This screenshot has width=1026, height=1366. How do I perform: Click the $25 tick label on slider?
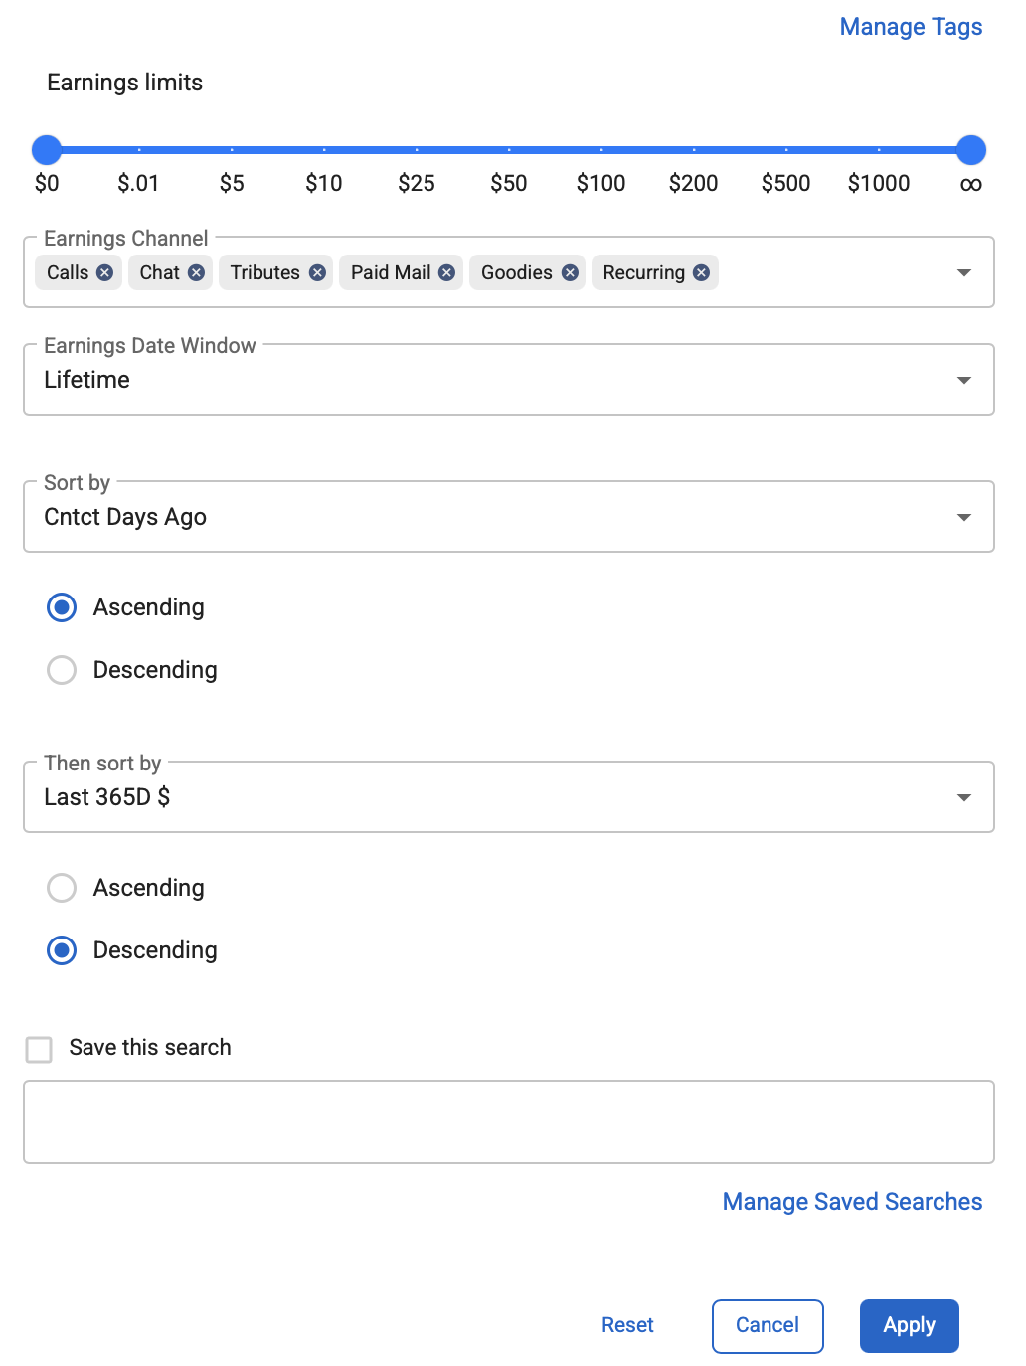[417, 183]
